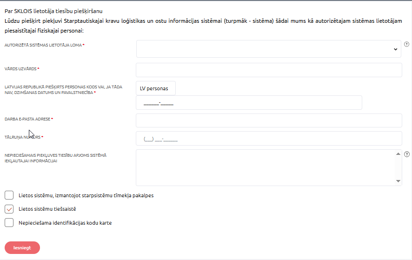Uncheck the 'Lietos sistēmu tiešsaistē' checkbox
Screen dimensions: 412x260
(9, 209)
